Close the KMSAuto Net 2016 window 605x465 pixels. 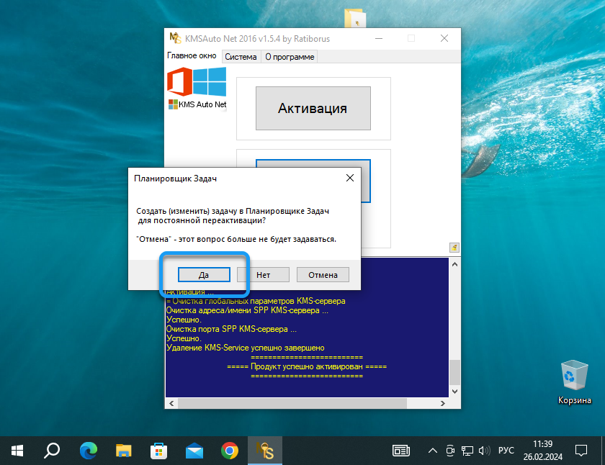pyautogui.click(x=444, y=38)
